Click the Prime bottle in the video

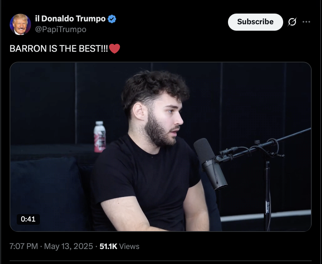point(100,137)
